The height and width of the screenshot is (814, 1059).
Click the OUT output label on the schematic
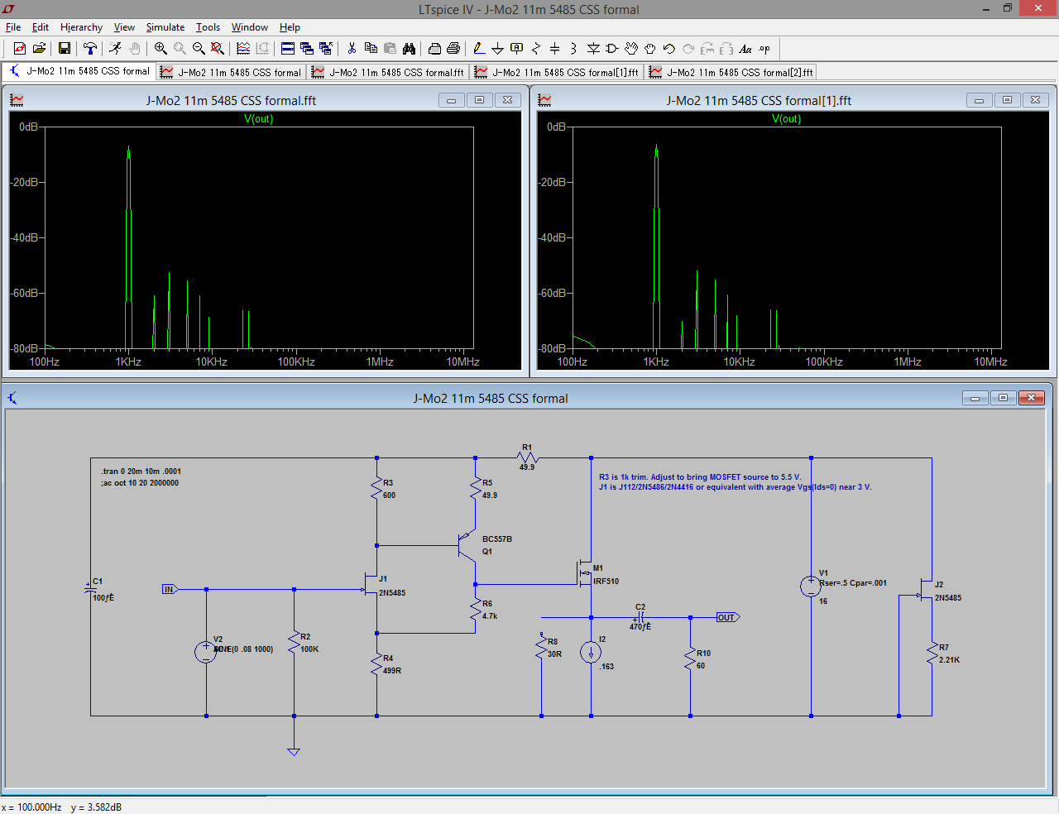tap(727, 618)
